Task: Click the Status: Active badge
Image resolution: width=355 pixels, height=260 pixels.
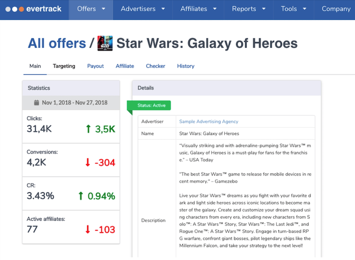Action: pos(149,105)
